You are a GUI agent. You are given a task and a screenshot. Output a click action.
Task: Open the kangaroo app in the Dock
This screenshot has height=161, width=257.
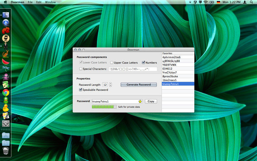[6, 54]
